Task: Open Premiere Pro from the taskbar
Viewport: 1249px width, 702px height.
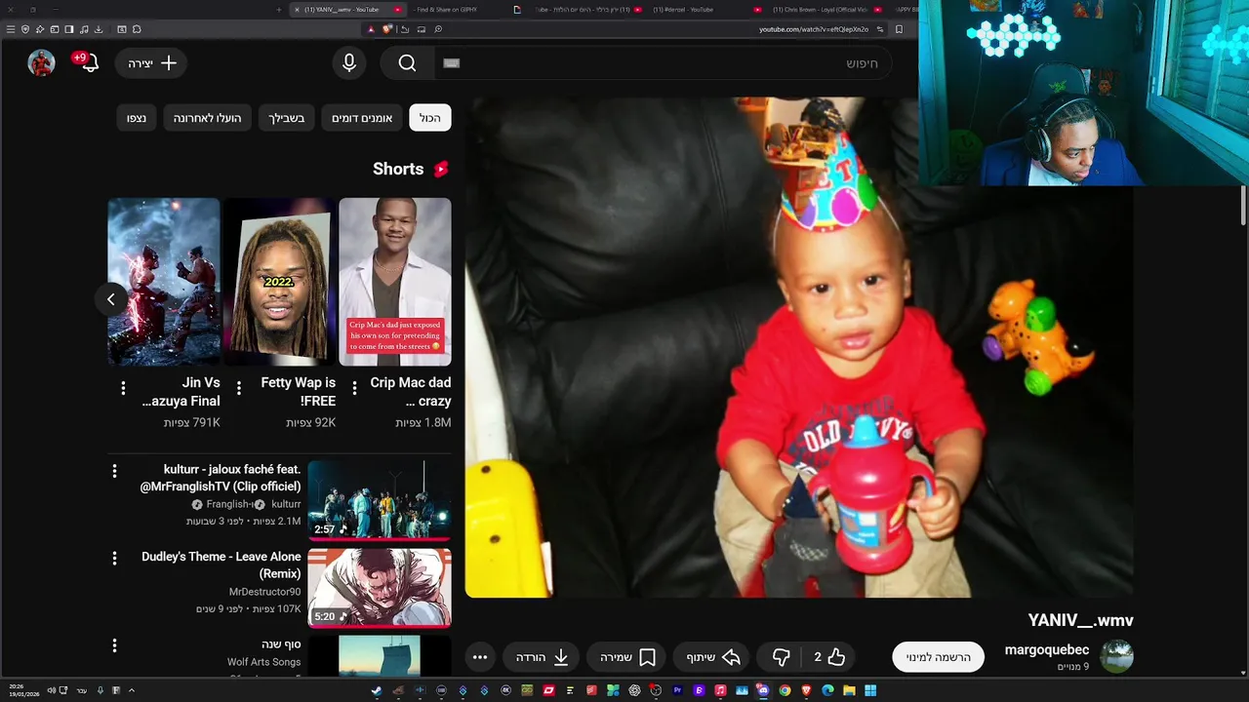Action: click(x=677, y=690)
